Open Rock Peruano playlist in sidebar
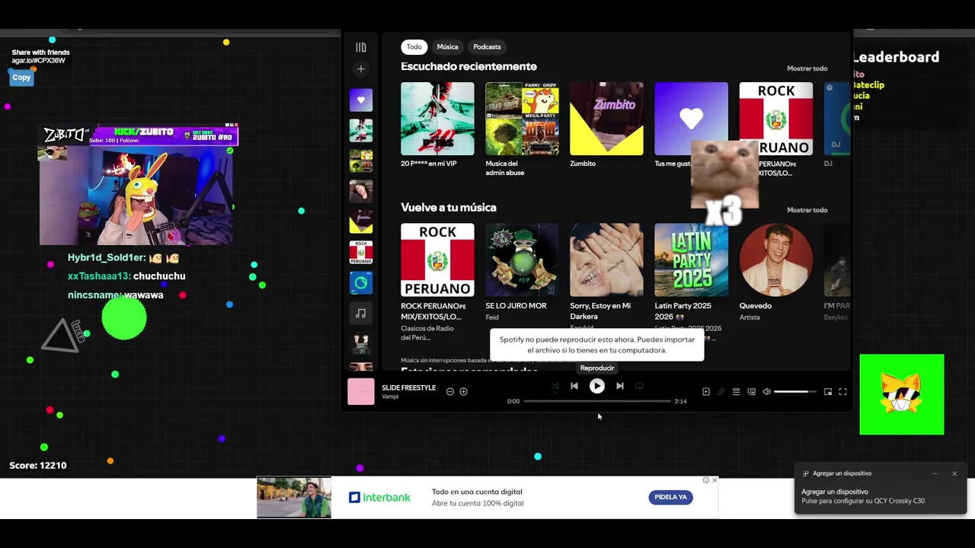This screenshot has width=975, height=548. (361, 252)
